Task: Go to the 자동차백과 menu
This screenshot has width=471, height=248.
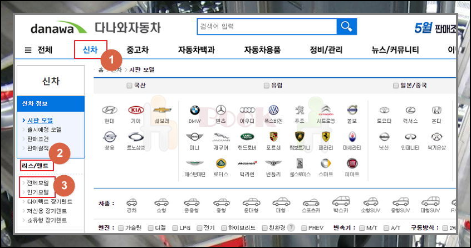Action: coord(196,50)
